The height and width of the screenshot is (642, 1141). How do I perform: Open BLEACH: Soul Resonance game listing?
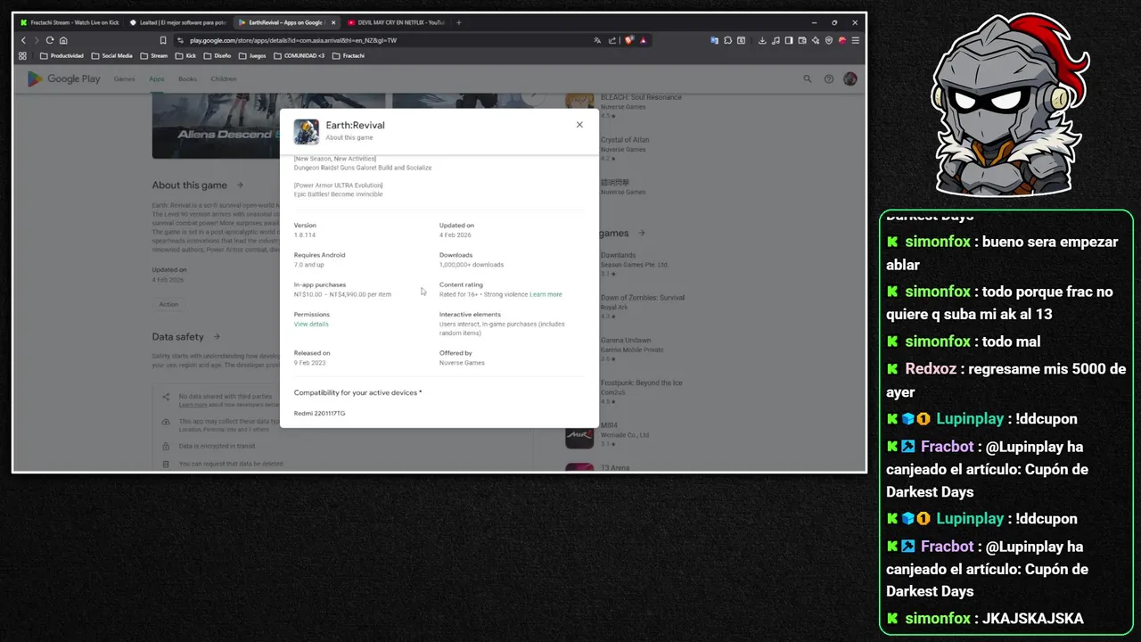pos(641,97)
